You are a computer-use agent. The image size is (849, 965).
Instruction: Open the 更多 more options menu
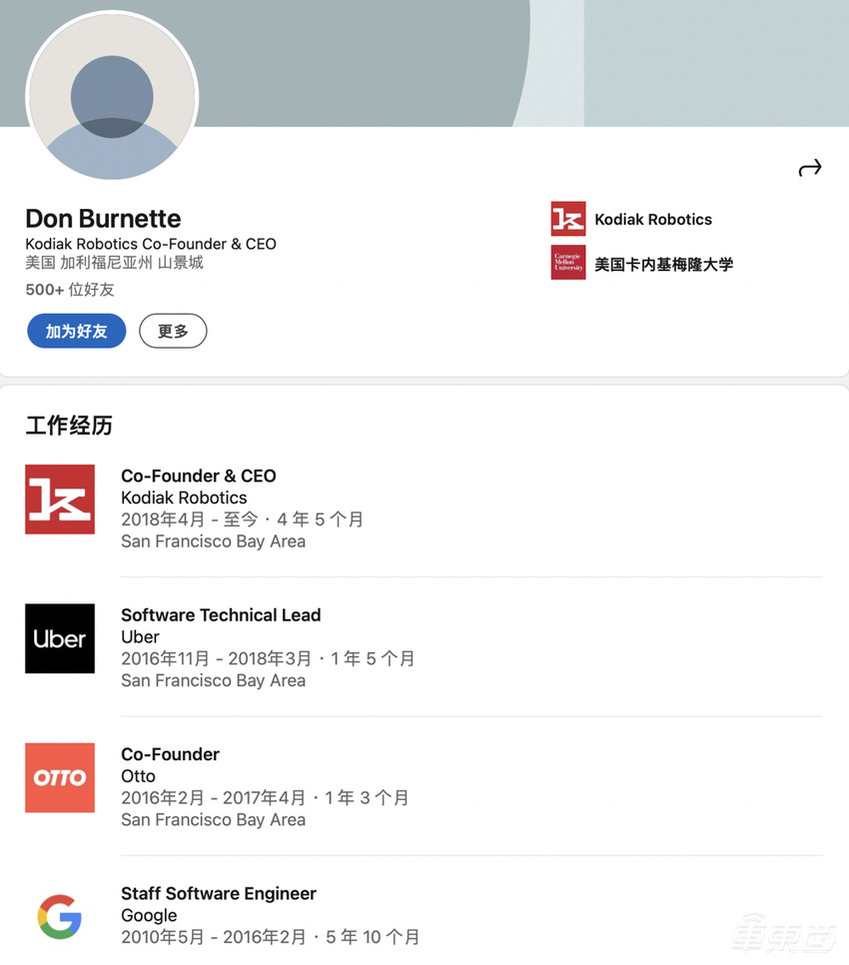point(173,331)
